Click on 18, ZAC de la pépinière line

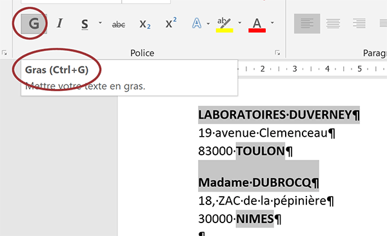tap(266, 201)
